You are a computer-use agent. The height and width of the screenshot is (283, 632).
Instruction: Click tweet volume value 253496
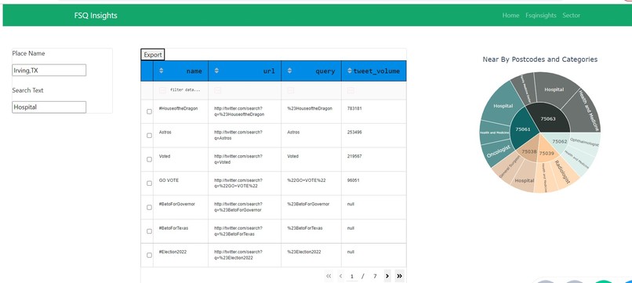click(x=354, y=132)
